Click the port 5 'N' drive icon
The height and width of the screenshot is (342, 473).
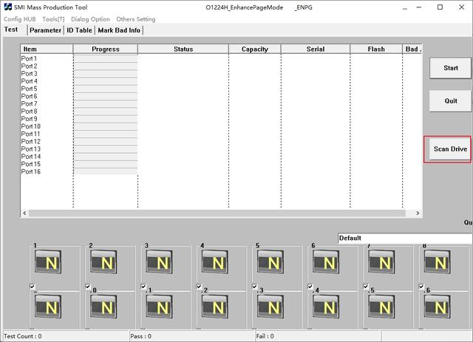pos(270,261)
